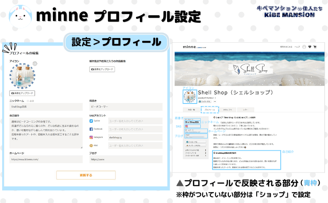Click the minne logo on shop page
This screenshot has width=328, height=203.
pyautogui.click(x=194, y=47)
